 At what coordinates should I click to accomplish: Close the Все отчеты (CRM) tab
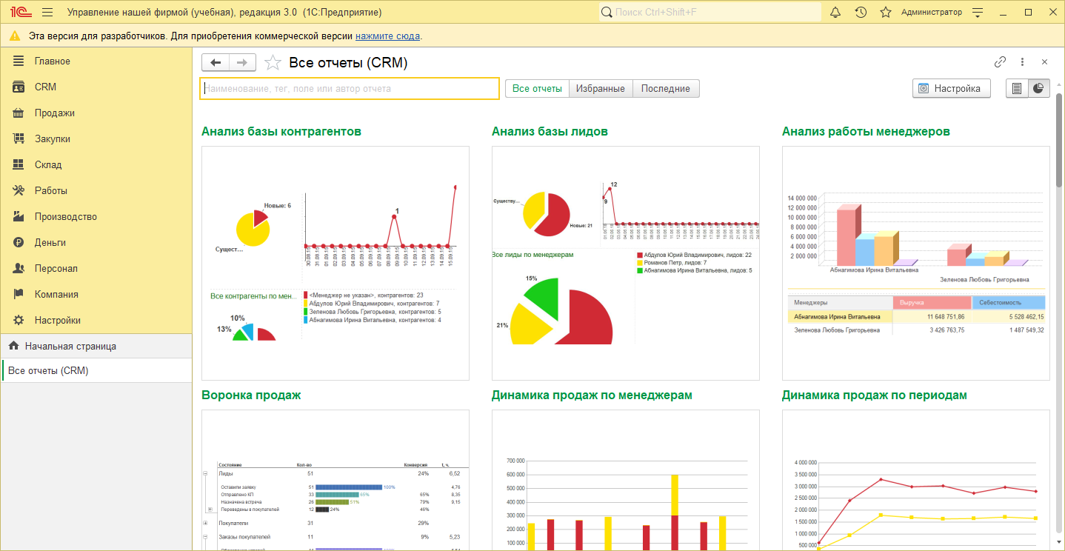click(1044, 62)
